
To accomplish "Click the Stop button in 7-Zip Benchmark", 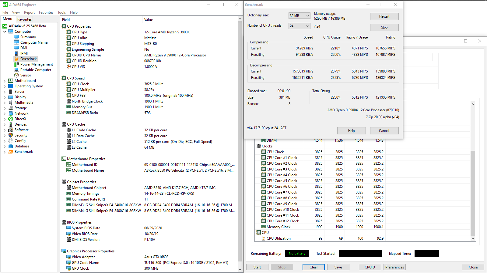I will coord(384,27).
